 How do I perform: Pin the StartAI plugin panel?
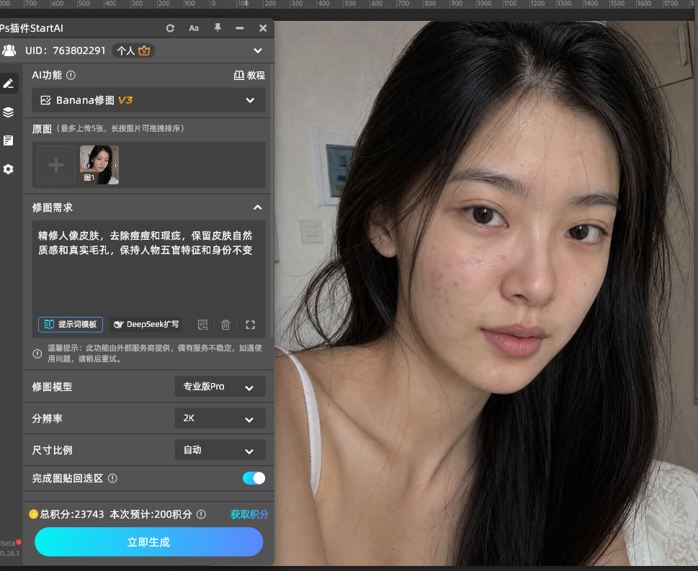pyautogui.click(x=218, y=27)
